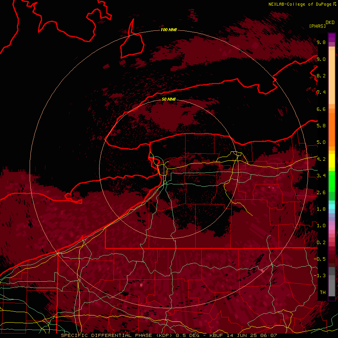The height and width of the screenshot is (338, 338).
Task: Select the 3.4 scale value
Action: coord(321,176)
